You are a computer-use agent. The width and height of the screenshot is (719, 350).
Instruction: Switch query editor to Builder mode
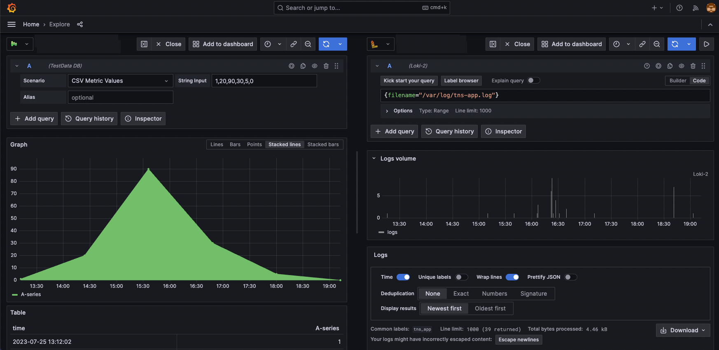pos(677,81)
